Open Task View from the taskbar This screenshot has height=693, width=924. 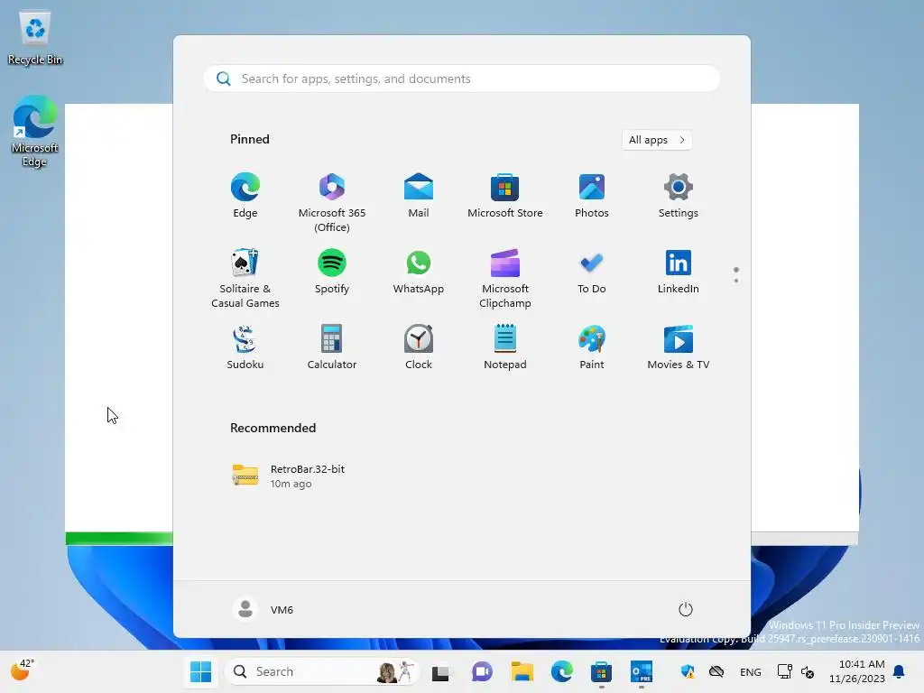pos(440,671)
